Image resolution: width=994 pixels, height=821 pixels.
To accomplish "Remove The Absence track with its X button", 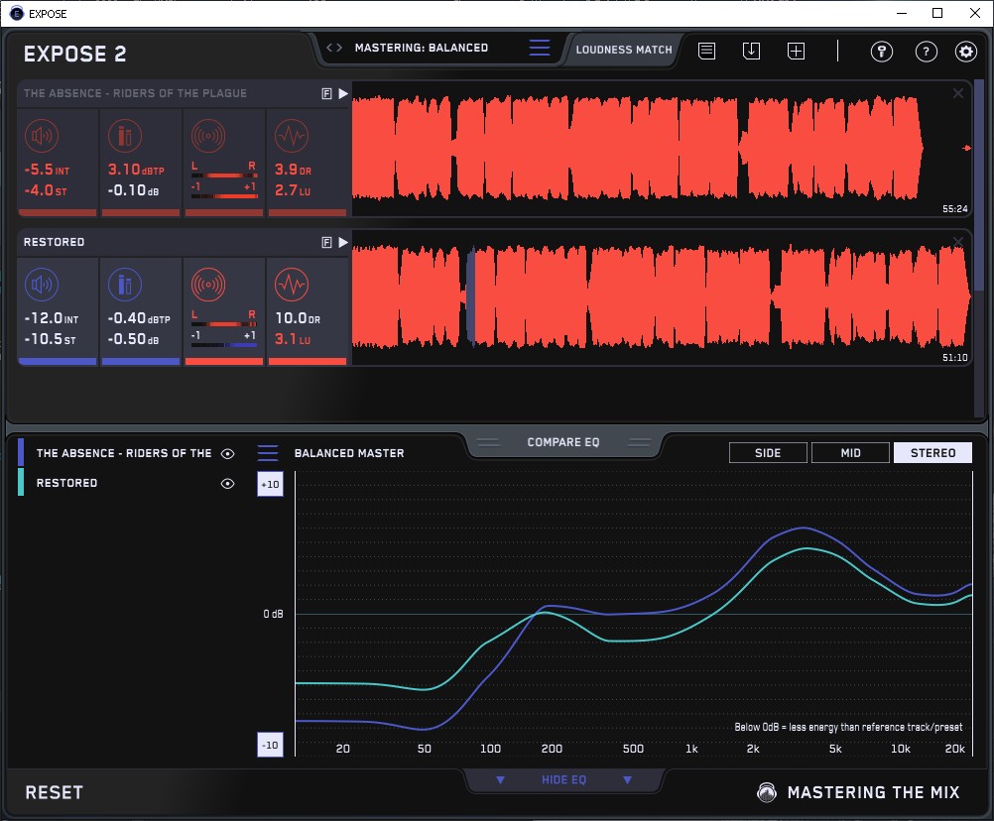I will tap(958, 93).
